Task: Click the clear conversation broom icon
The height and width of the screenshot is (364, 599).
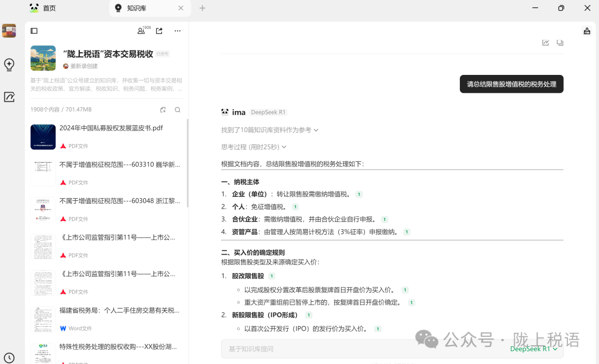Action: (587, 31)
